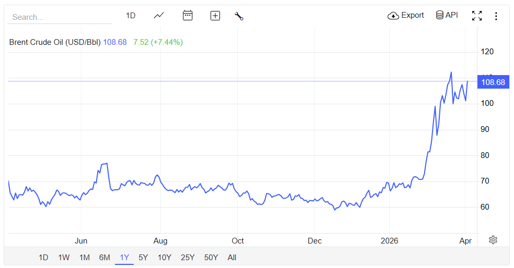Image resolution: width=514 pixels, height=268 pixels.
Task: Select the All range tab
Action: point(232,258)
